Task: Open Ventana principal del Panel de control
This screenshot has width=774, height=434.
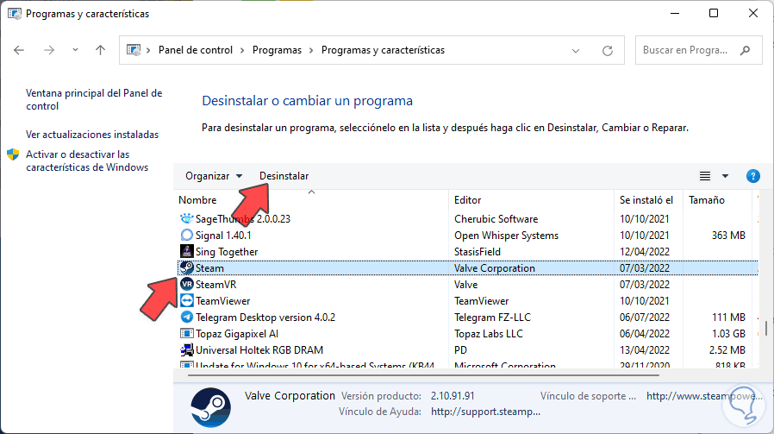Action: [x=94, y=99]
